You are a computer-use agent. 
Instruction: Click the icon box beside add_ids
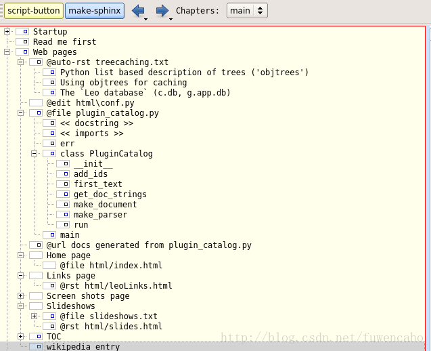63,173
